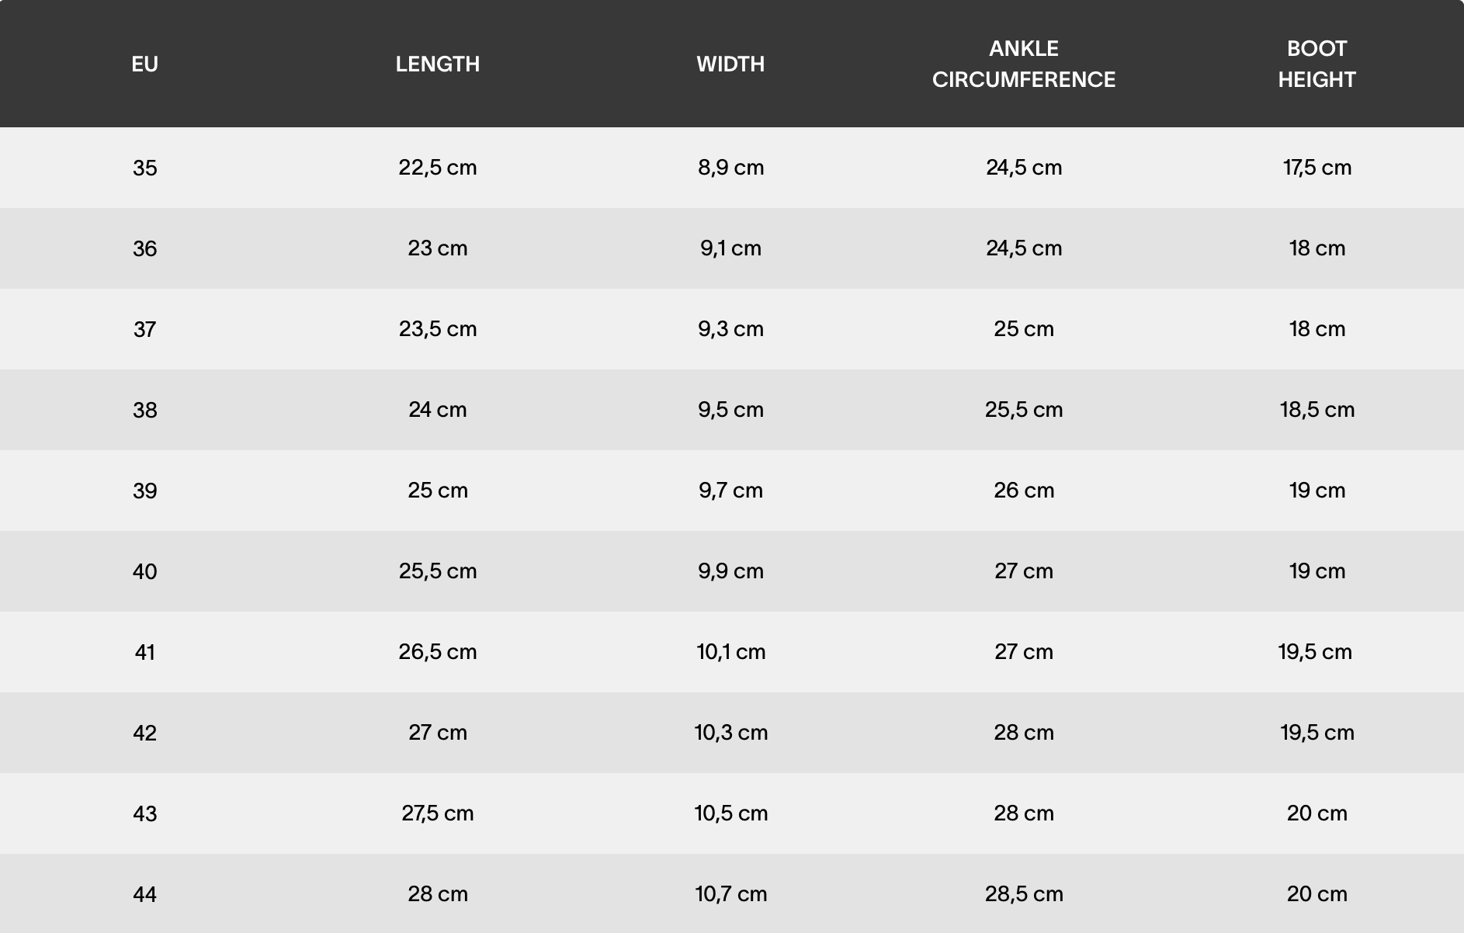Click the 27,5 cm length value

pyautogui.click(x=438, y=813)
